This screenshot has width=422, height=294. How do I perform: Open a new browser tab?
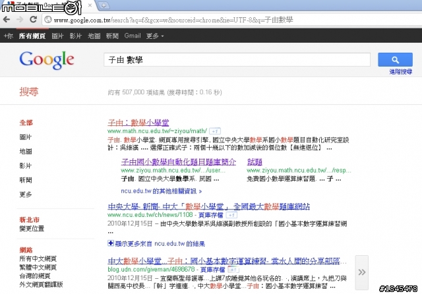[104, 5]
